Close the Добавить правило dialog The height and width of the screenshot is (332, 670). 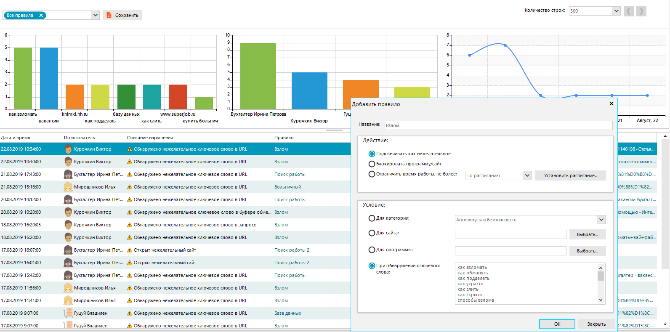612,104
